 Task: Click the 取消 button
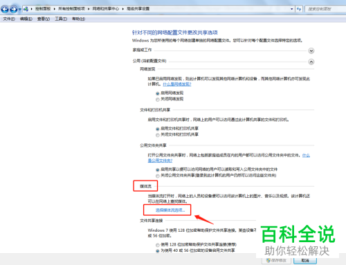[x=305, y=260]
